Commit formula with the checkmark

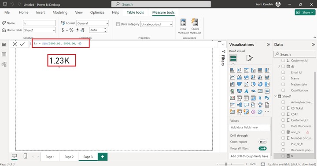tap(22, 44)
